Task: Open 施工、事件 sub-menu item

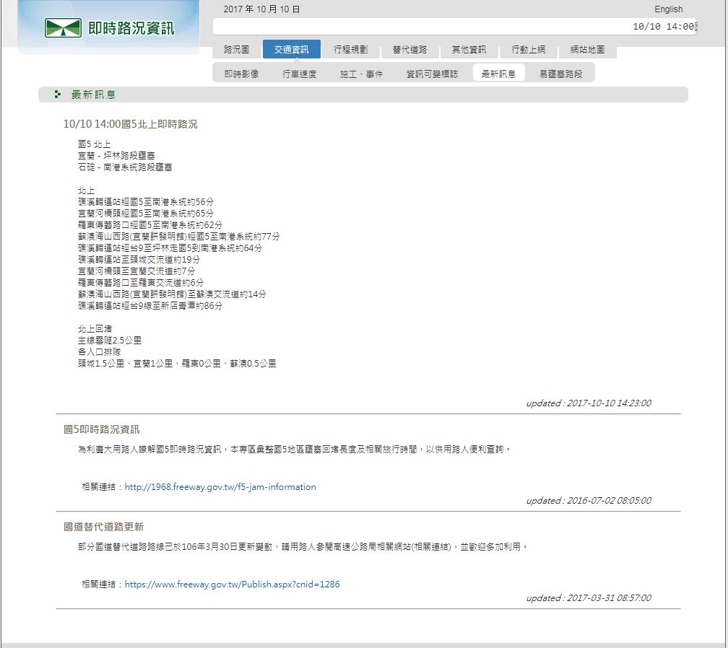Action: [361, 74]
